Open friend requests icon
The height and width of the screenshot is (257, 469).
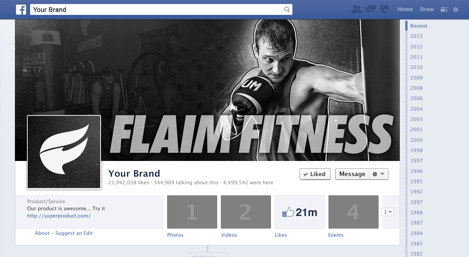pyautogui.click(x=356, y=10)
